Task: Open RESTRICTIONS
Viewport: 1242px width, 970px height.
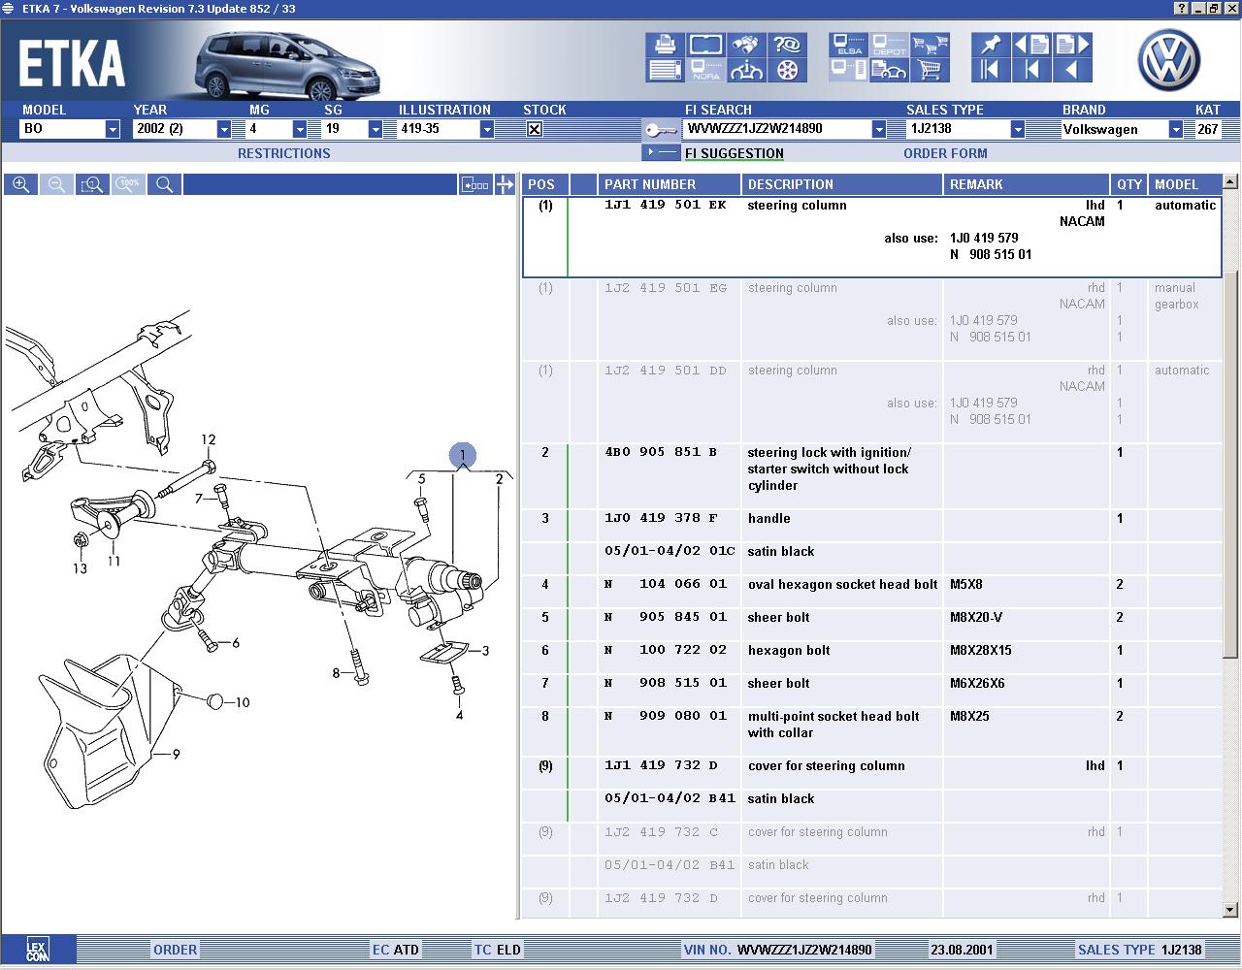Action: point(284,153)
